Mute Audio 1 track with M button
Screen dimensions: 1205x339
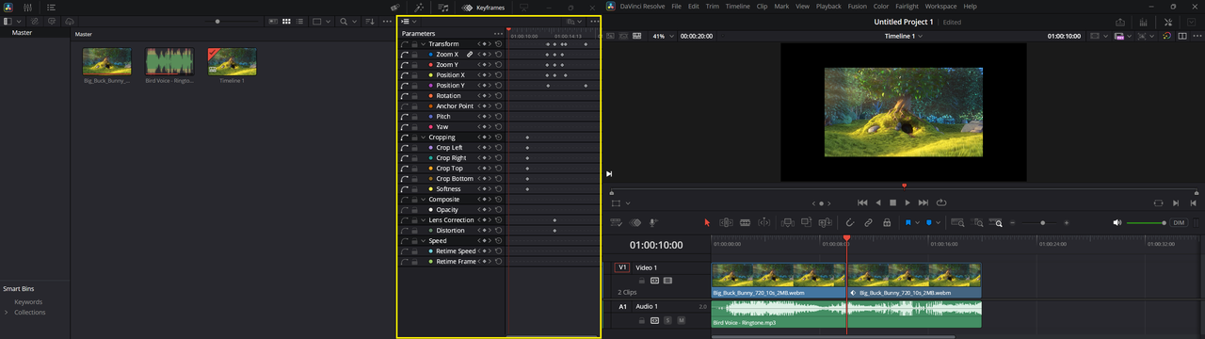(681, 320)
